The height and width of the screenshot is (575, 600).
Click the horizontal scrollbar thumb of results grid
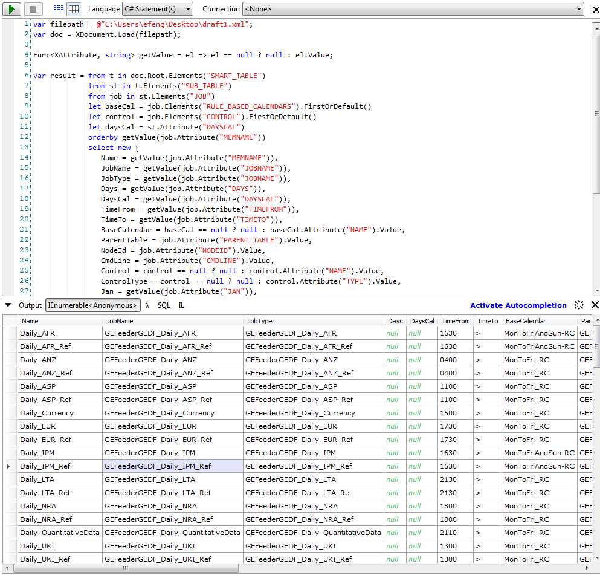[x=126, y=568]
